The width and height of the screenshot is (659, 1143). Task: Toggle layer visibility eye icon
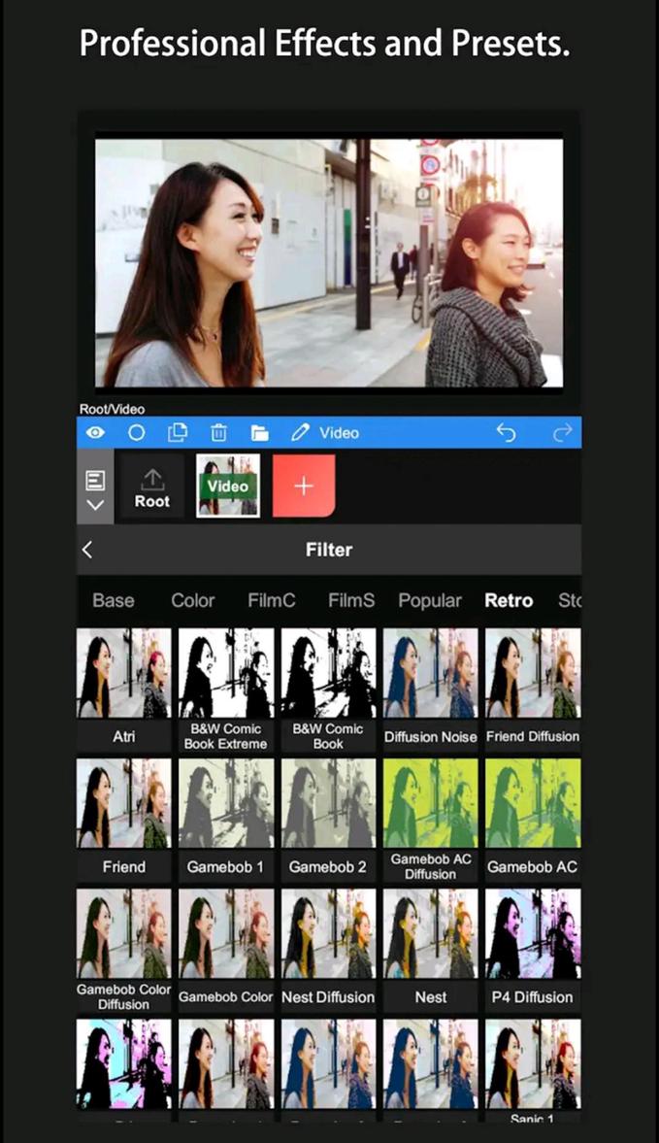[x=95, y=433]
